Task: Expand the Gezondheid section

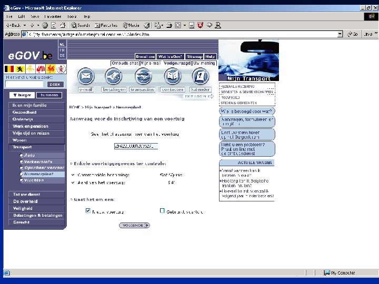Action: [37, 113]
